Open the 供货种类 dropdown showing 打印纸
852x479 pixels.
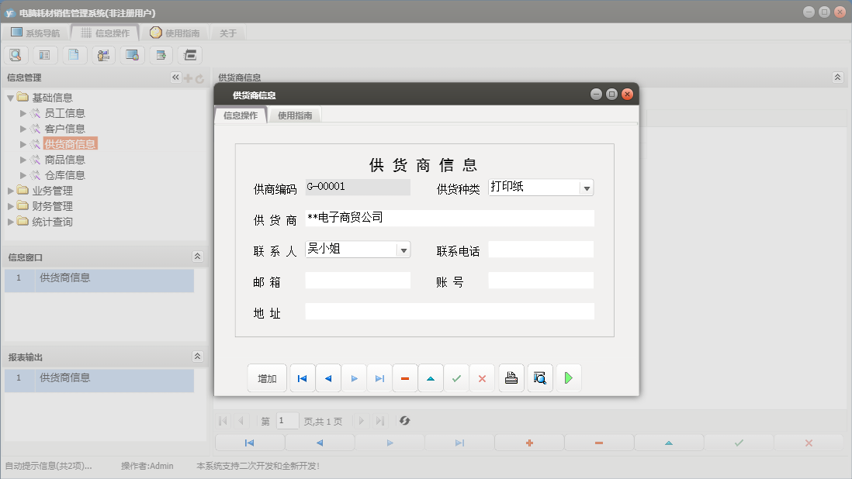click(587, 187)
